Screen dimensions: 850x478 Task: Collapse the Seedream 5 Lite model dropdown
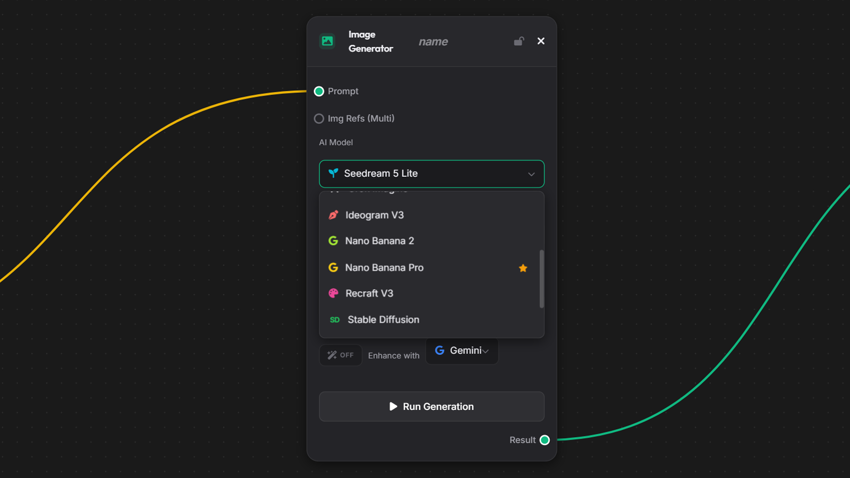coord(431,174)
